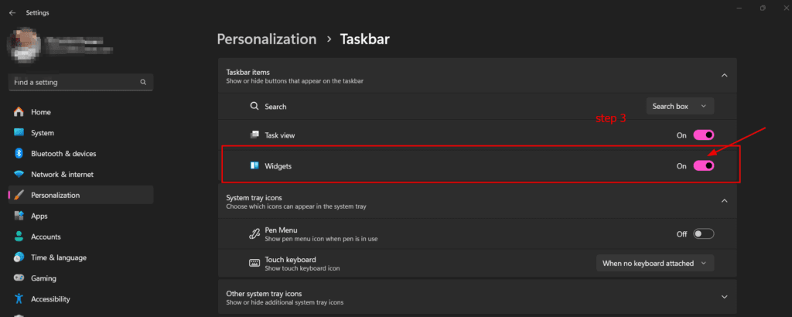Click the 'Show touch keyboard icon' description
The height and width of the screenshot is (317, 792).
click(x=302, y=268)
